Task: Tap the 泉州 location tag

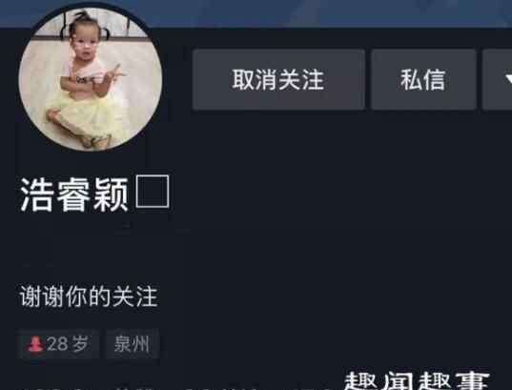Action: coord(133,344)
